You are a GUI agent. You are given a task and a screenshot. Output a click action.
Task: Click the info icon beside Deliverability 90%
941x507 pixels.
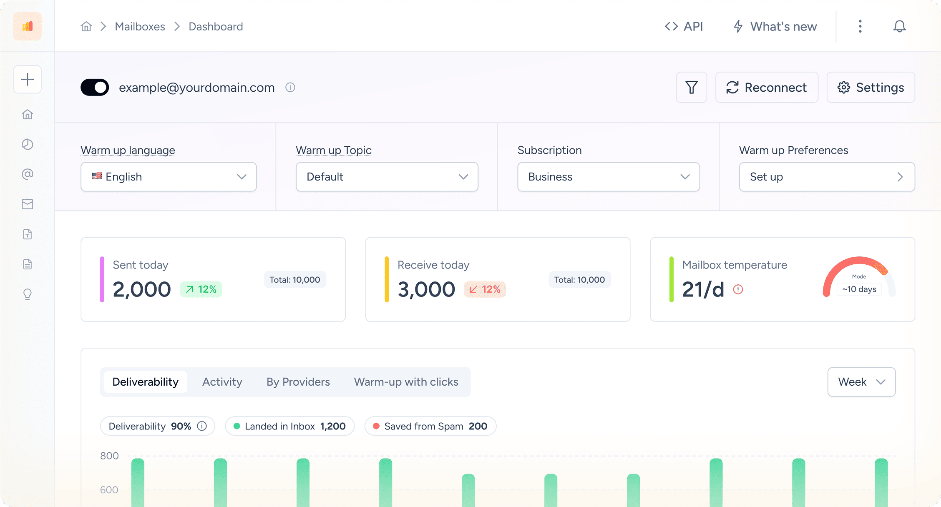202,426
